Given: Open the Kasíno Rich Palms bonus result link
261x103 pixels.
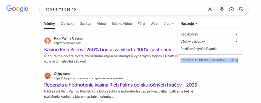Looking at the screenshot, I should click(108, 49).
